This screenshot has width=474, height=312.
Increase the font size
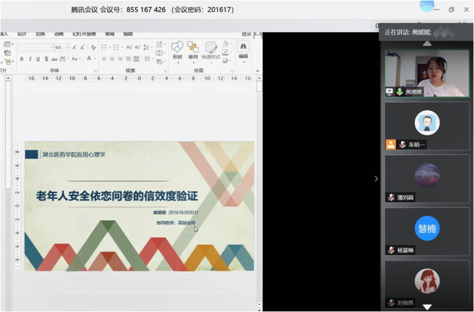[75, 48]
